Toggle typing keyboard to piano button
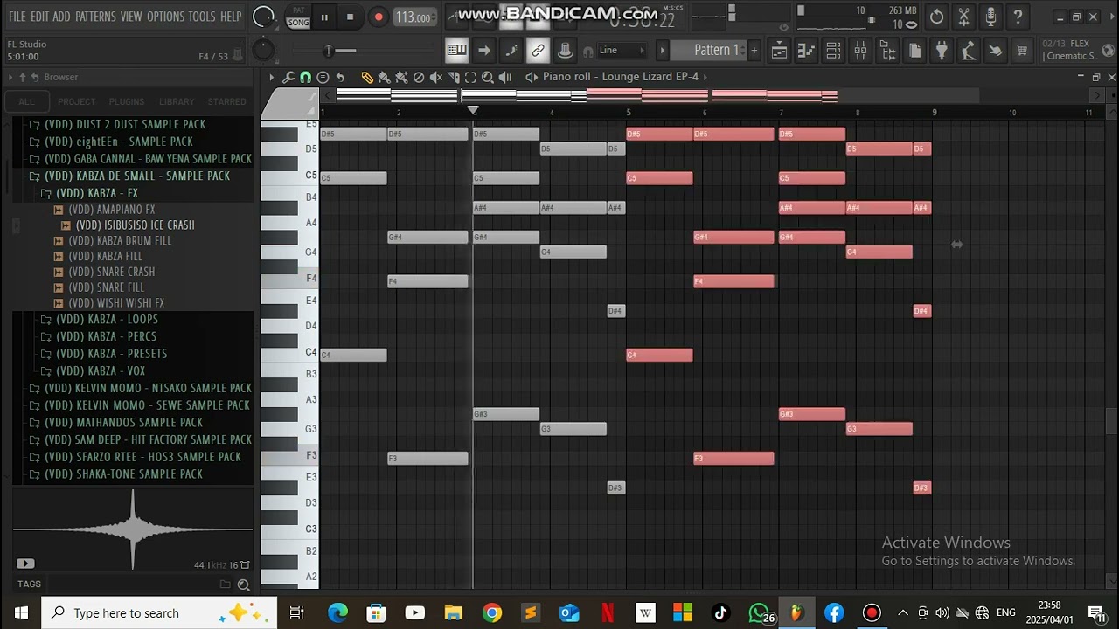Screen dimensions: 1119x629 tap(457, 51)
